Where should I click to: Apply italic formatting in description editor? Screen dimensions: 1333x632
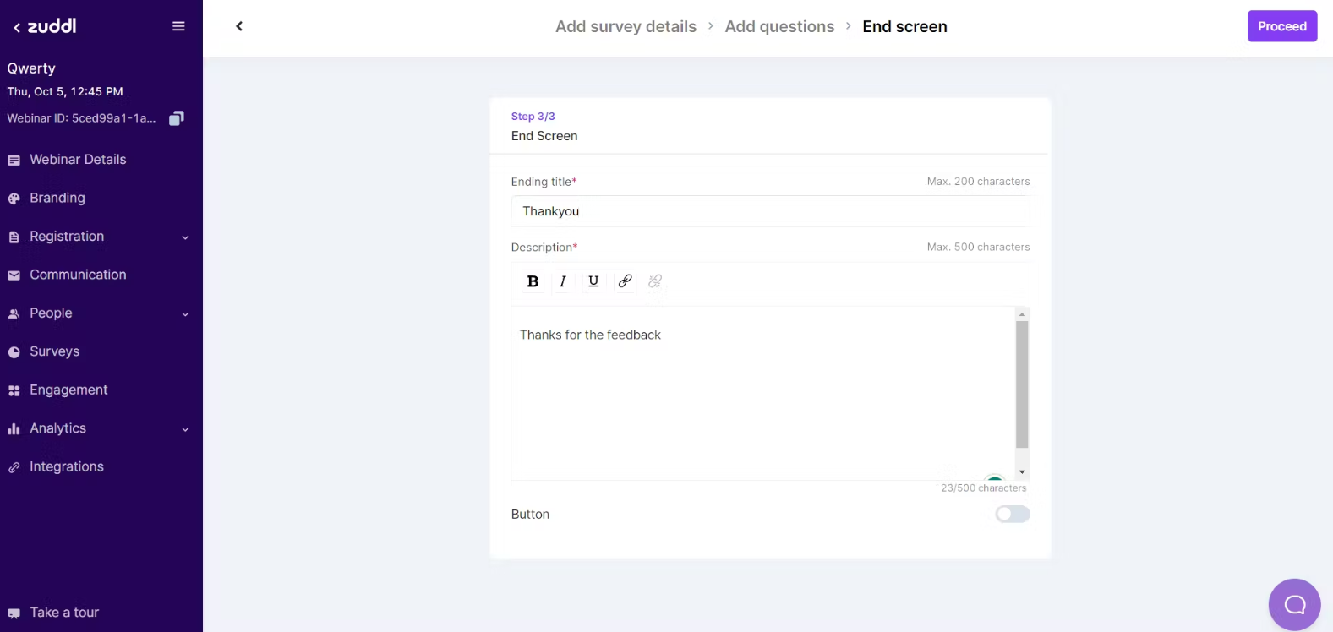tap(563, 281)
